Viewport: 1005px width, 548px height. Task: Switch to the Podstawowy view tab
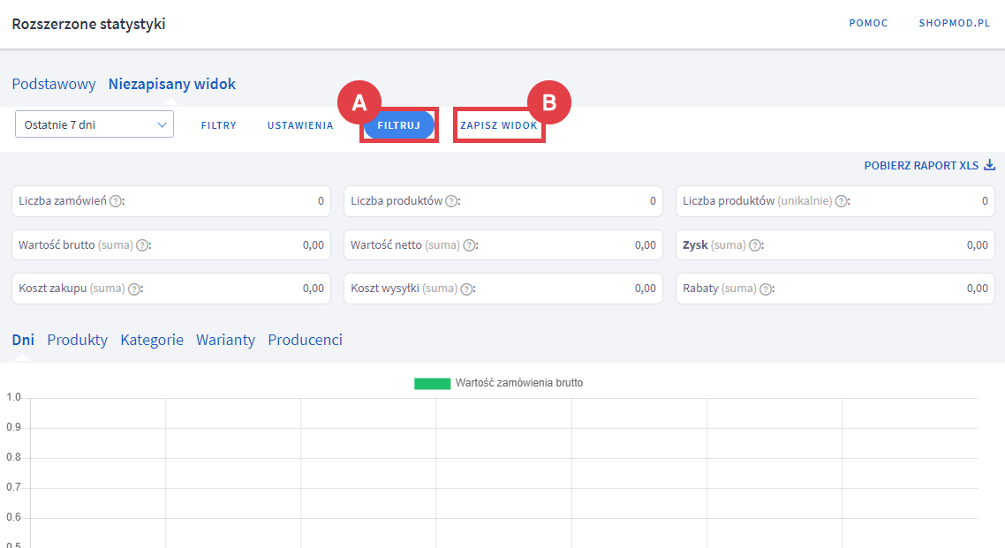[x=54, y=85]
